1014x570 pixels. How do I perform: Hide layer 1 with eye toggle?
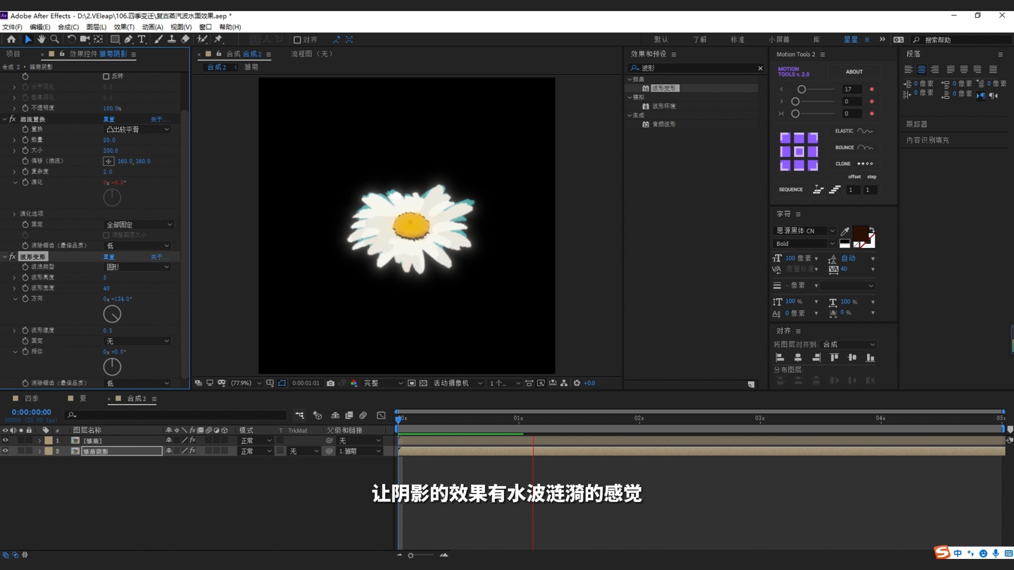point(5,440)
